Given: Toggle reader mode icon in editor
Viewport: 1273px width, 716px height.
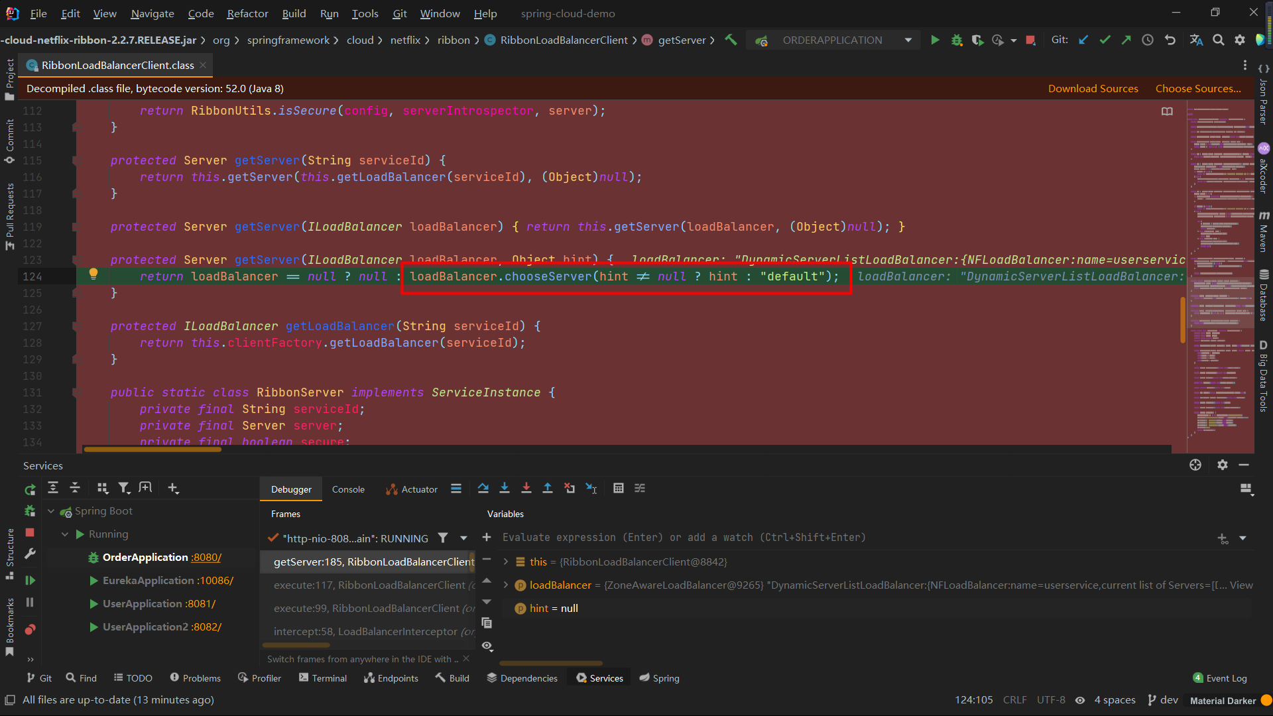Looking at the screenshot, I should click(x=1167, y=111).
